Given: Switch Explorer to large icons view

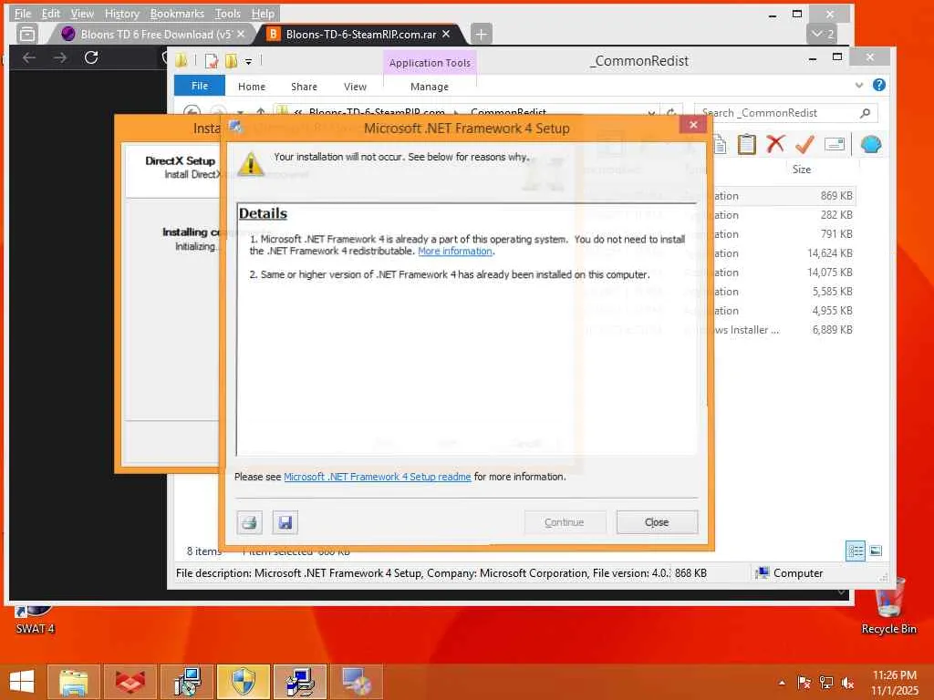Looking at the screenshot, I should [876, 551].
